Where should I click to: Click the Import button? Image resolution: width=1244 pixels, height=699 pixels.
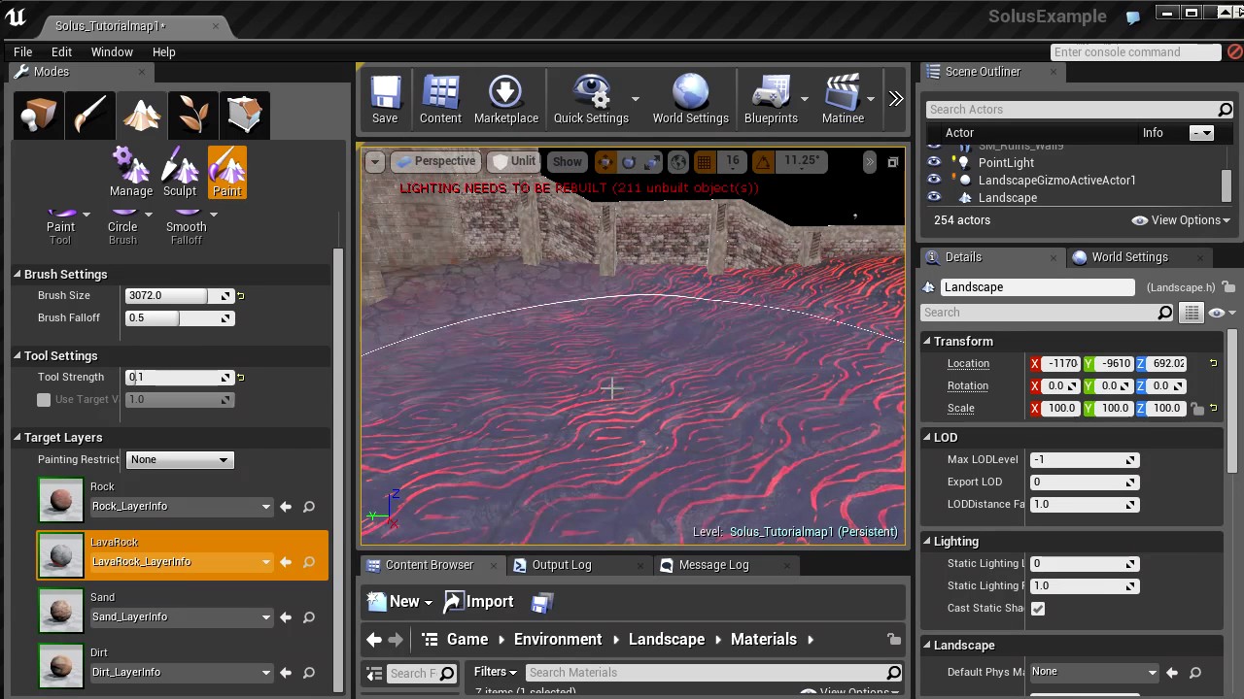[x=479, y=602]
